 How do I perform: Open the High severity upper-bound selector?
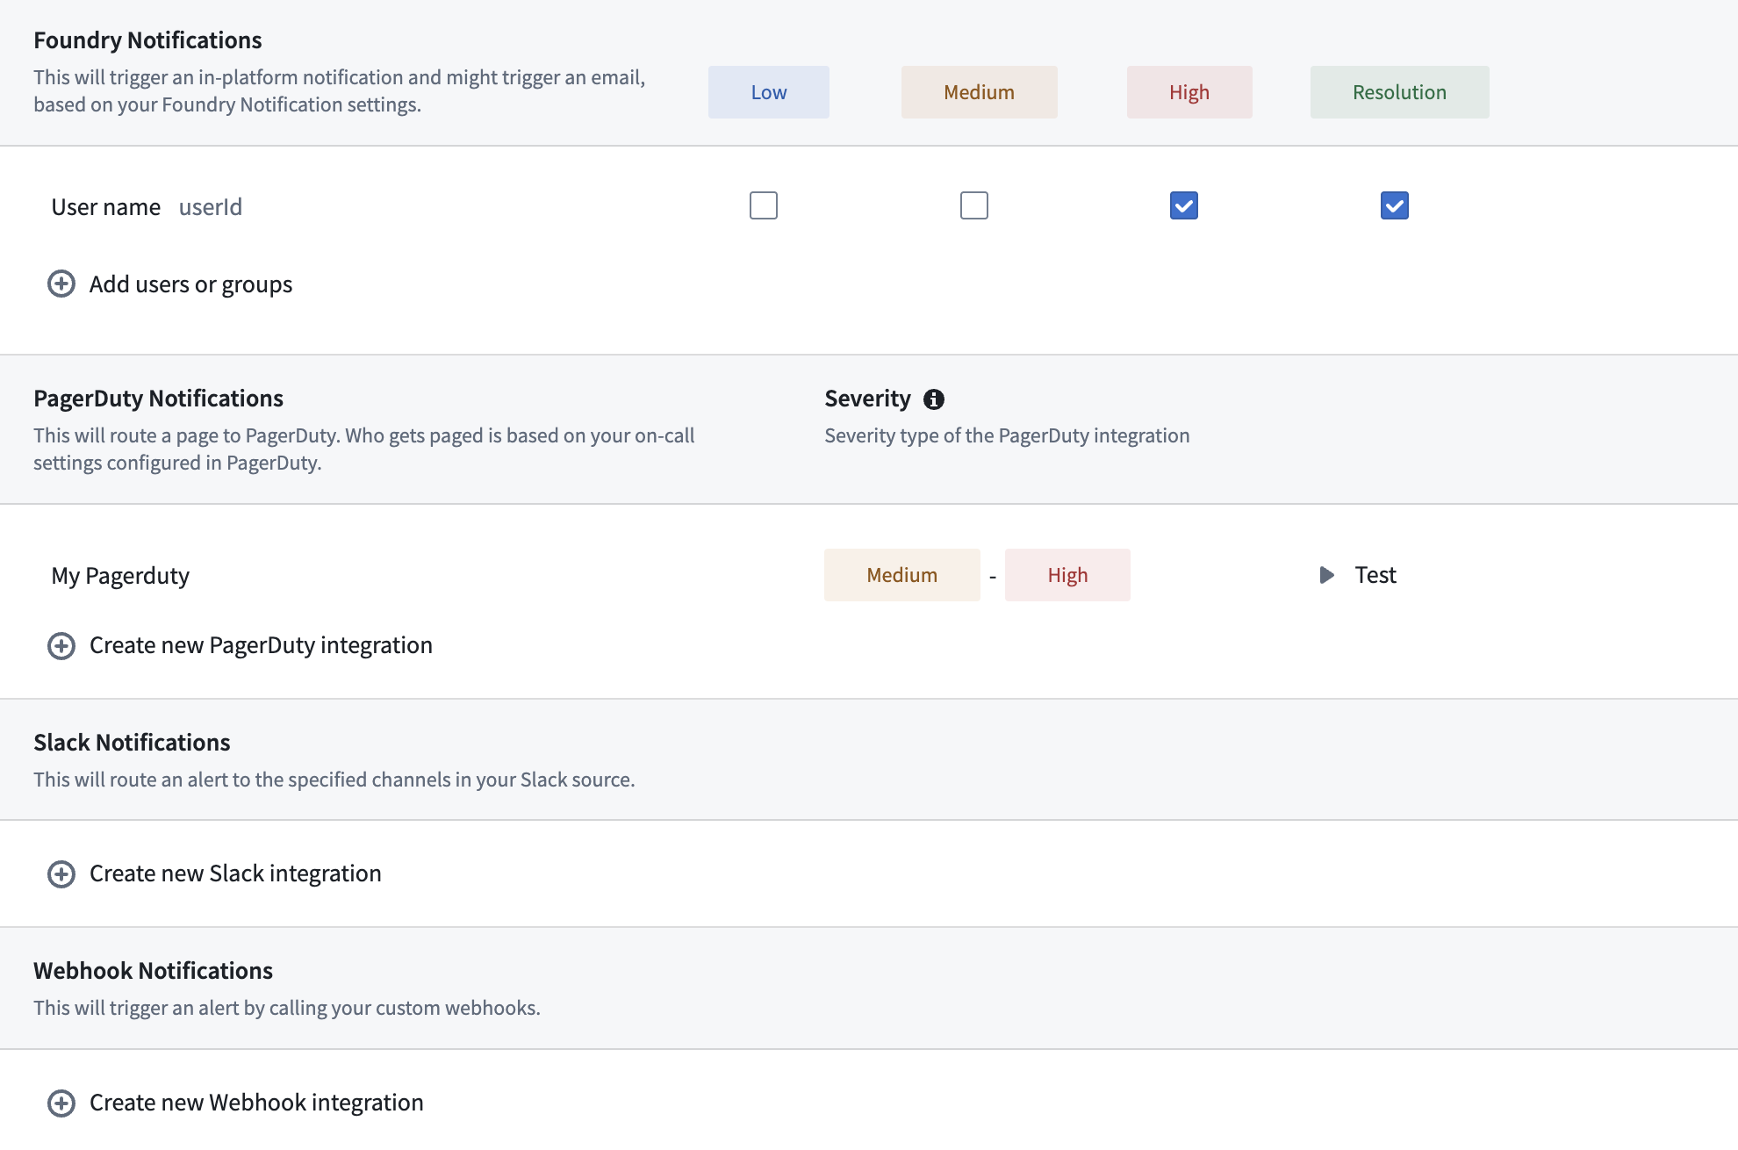tap(1066, 575)
